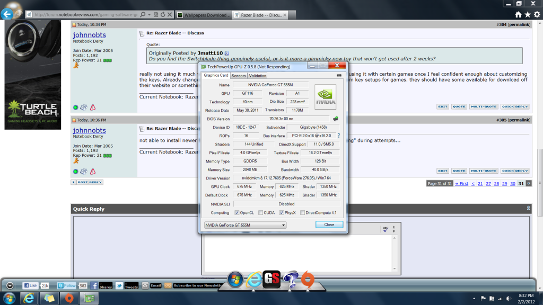The width and height of the screenshot is (543, 305).
Task: Click the view post icon beside Jmatt110
Action: 226,53
